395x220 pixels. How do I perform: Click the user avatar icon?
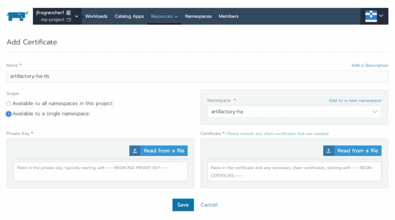[371, 16]
